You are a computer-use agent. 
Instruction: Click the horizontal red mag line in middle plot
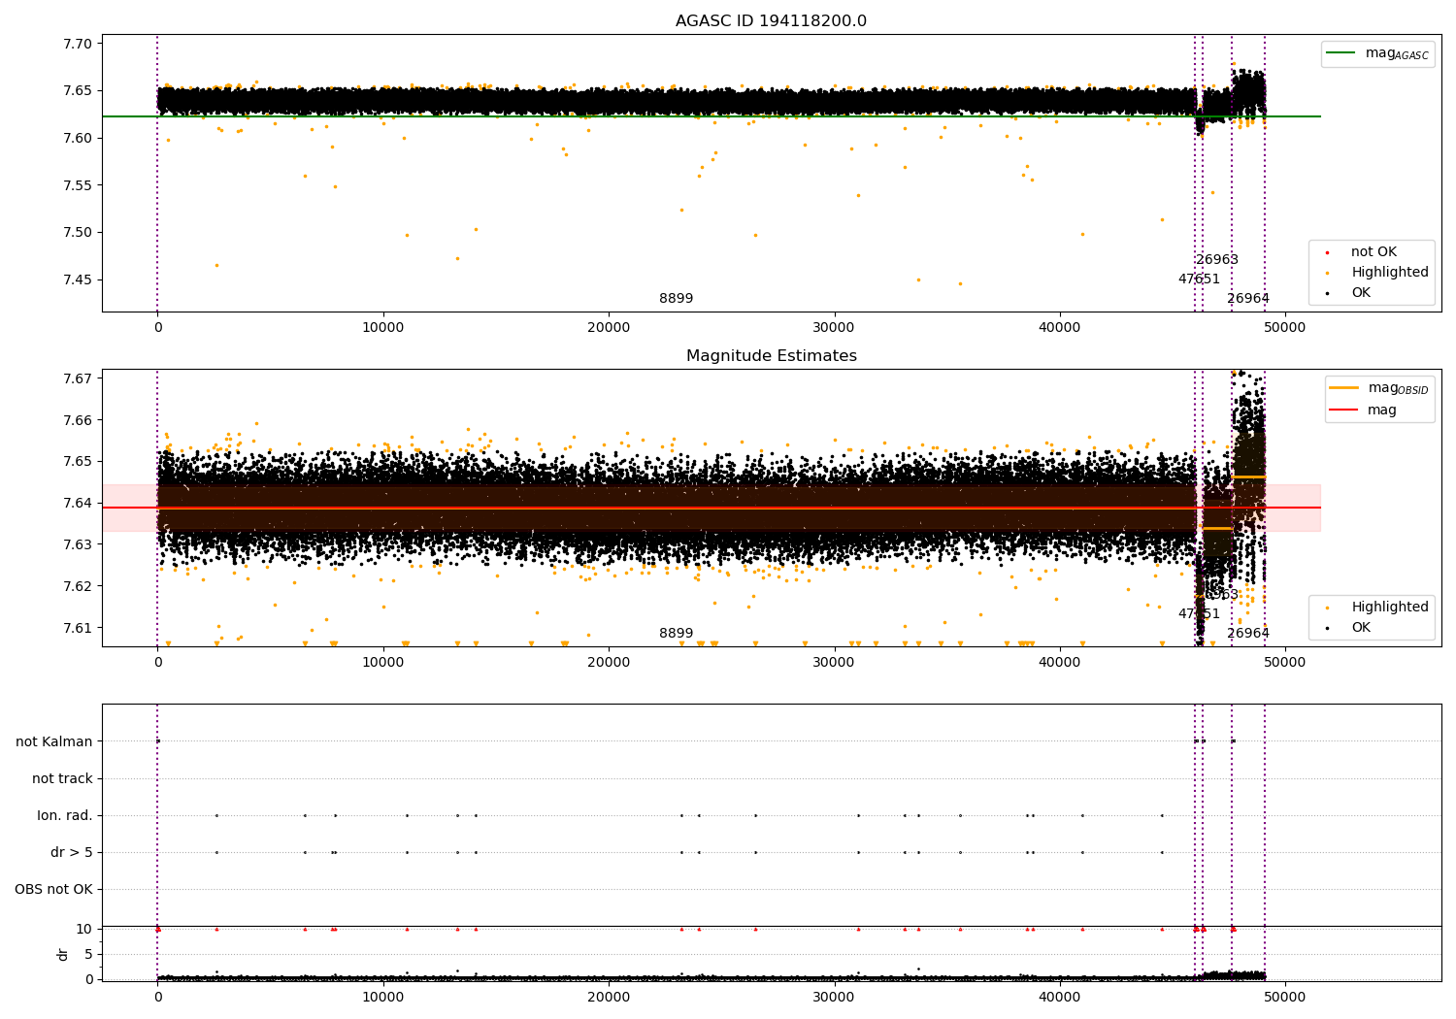click(711, 508)
